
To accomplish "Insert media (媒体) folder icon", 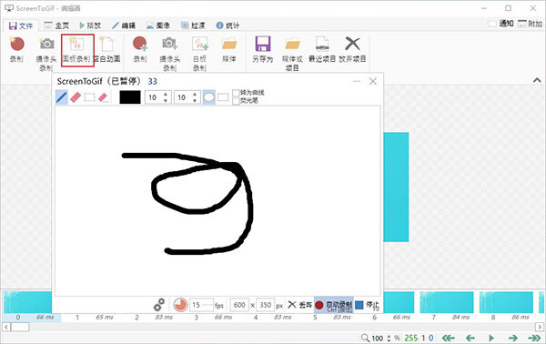I will (x=229, y=50).
